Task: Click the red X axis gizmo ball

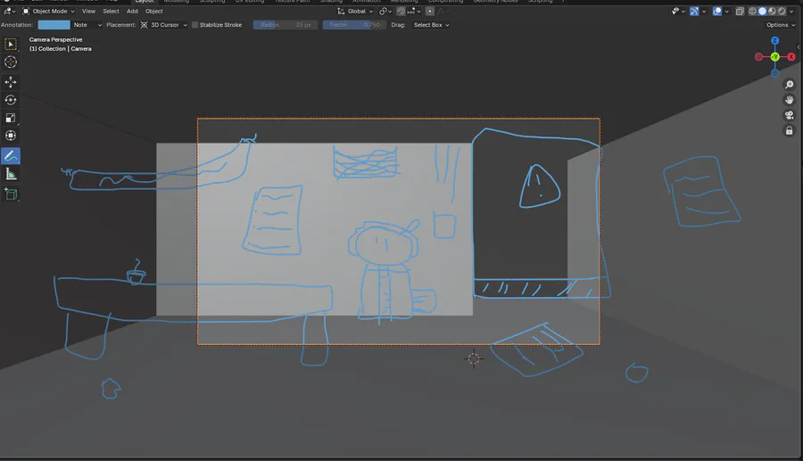Action: (x=791, y=57)
